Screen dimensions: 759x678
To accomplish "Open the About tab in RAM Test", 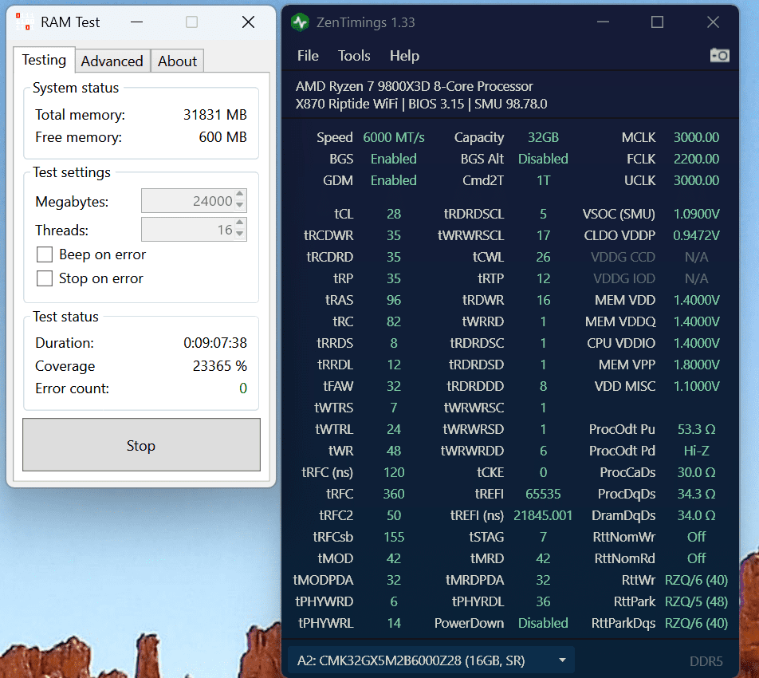I will pyautogui.click(x=177, y=61).
